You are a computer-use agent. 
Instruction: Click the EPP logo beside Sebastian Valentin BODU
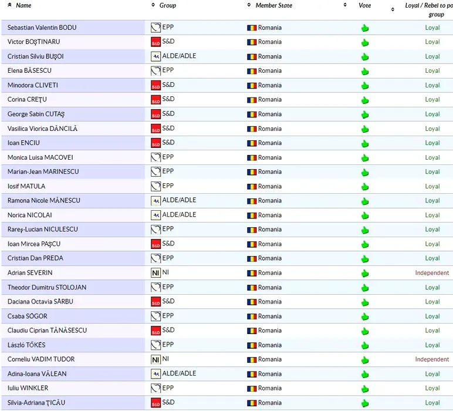click(x=155, y=27)
